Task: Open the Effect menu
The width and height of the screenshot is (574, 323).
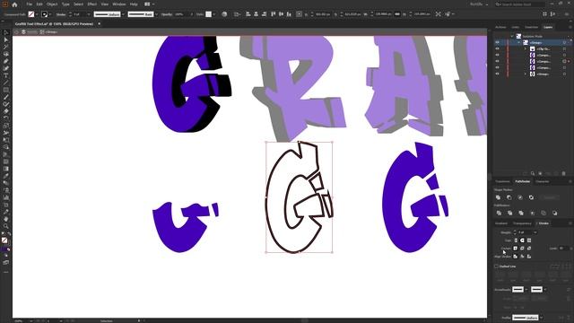Action: pyautogui.click(x=91, y=4)
